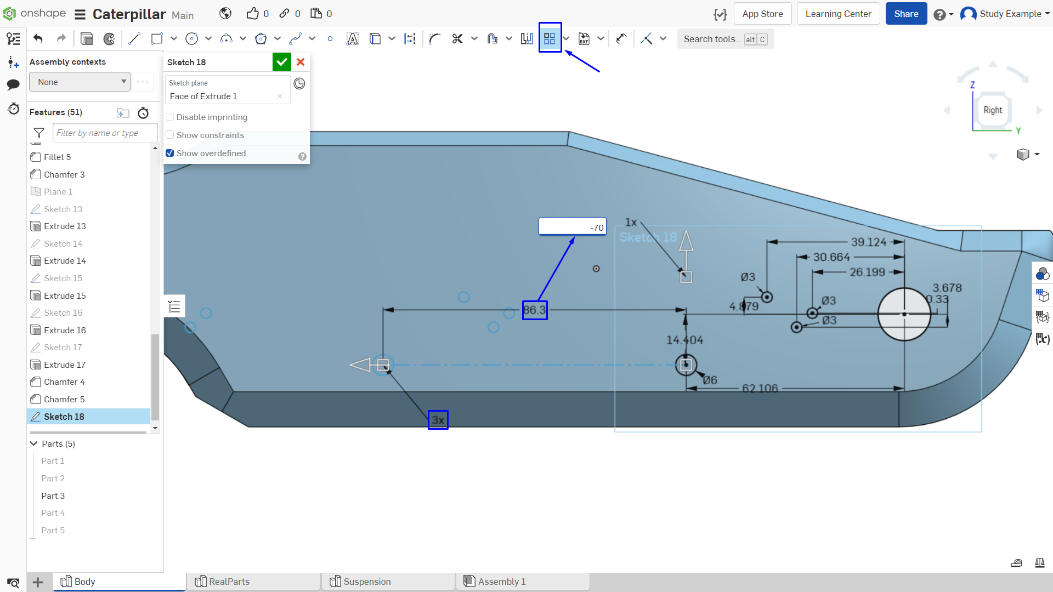Uncheck Show overdefined option
Viewport: 1053px width, 592px height.
click(x=170, y=153)
